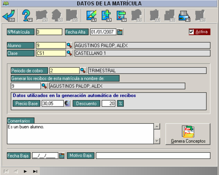The height and width of the screenshot is (175, 219).
Task: Click the Comentarios scrollbar down arrow
Action: click(157, 141)
